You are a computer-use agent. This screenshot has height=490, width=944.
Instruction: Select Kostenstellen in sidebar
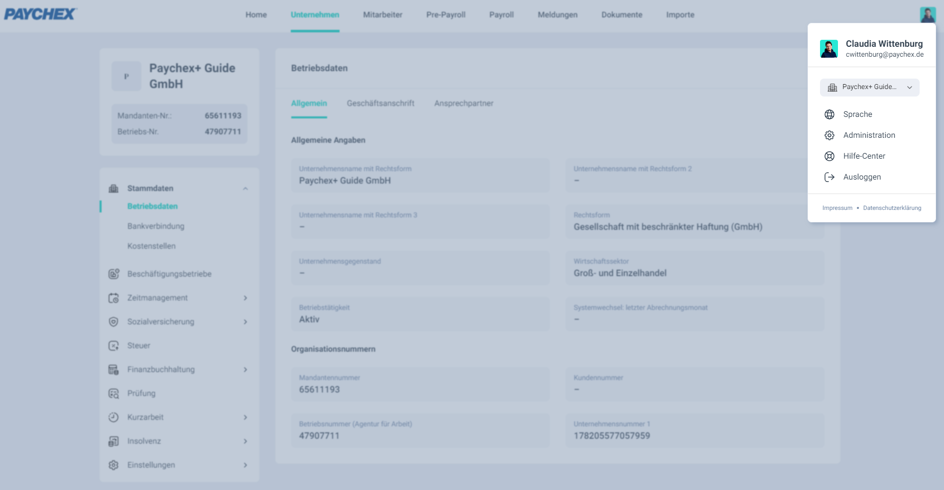pyautogui.click(x=151, y=246)
